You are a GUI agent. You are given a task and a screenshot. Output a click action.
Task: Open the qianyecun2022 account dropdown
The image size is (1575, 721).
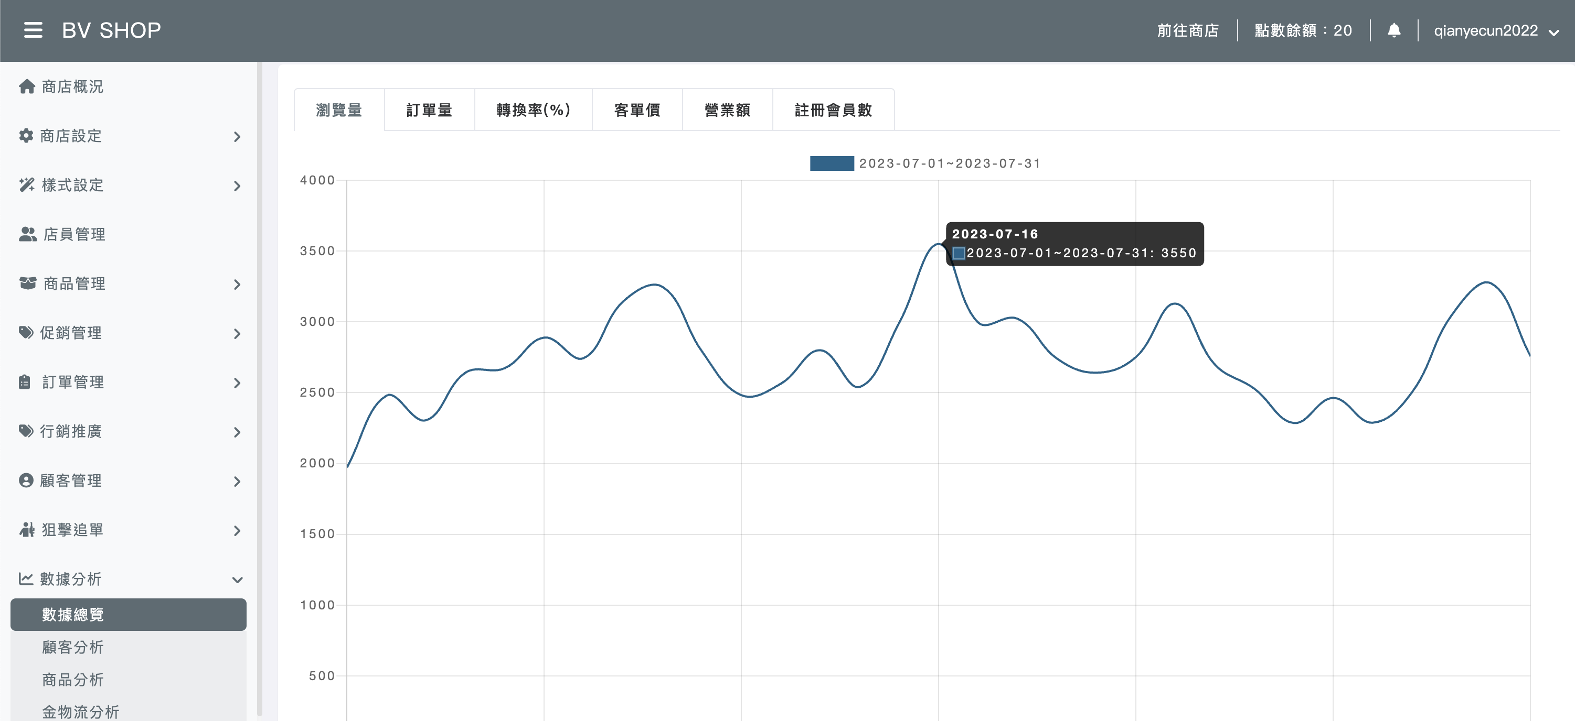pos(1496,30)
